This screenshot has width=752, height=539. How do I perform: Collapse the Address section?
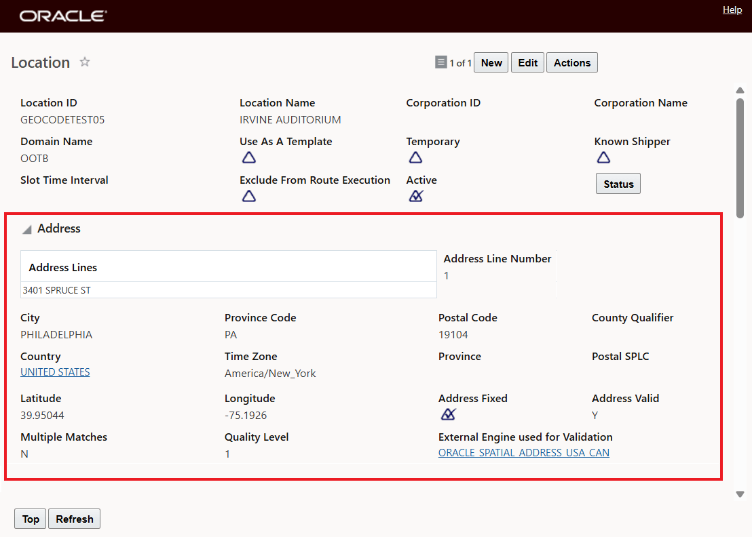(x=27, y=230)
